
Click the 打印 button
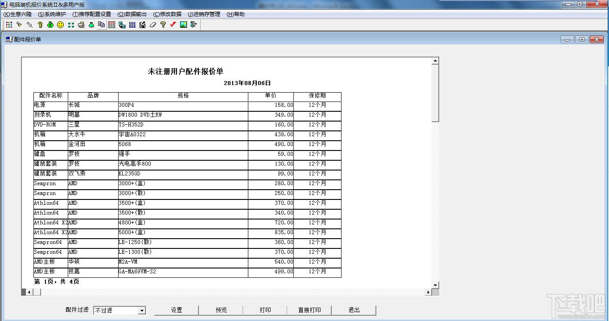pyautogui.click(x=265, y=310)
